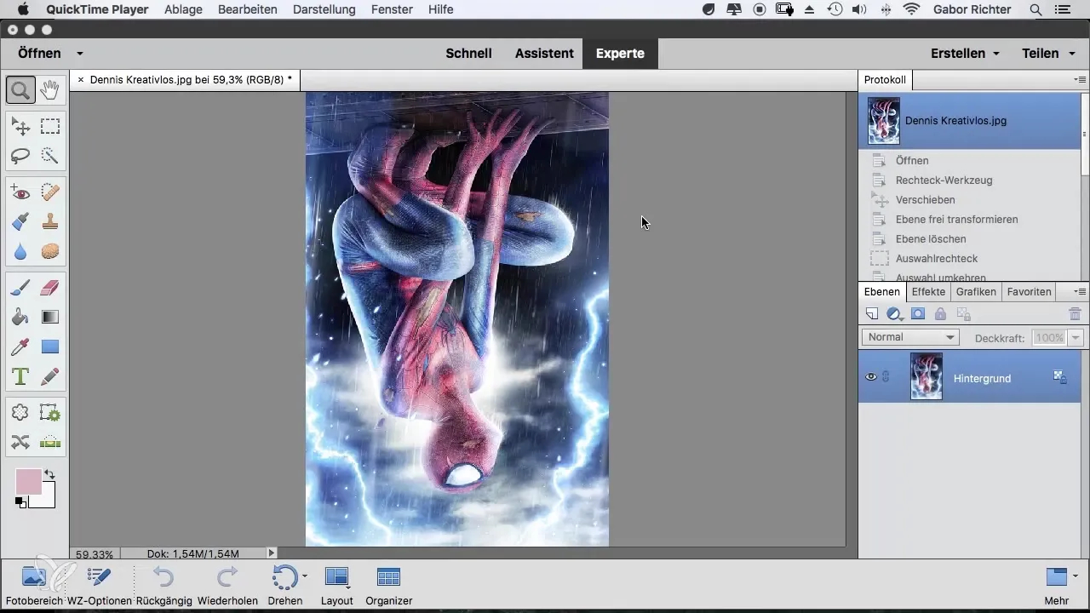Switch to the Assistent mode tab

544,53
